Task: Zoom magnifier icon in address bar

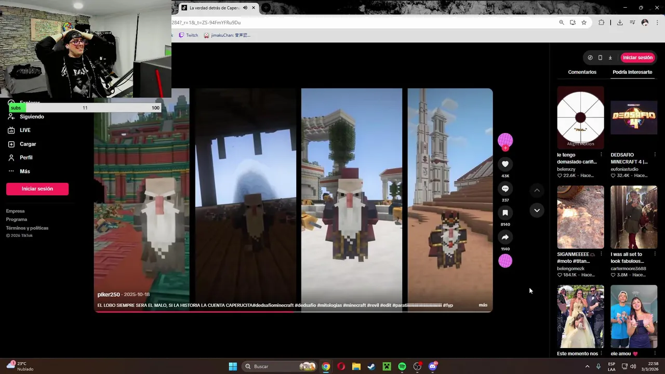Action: click(562, 22)
